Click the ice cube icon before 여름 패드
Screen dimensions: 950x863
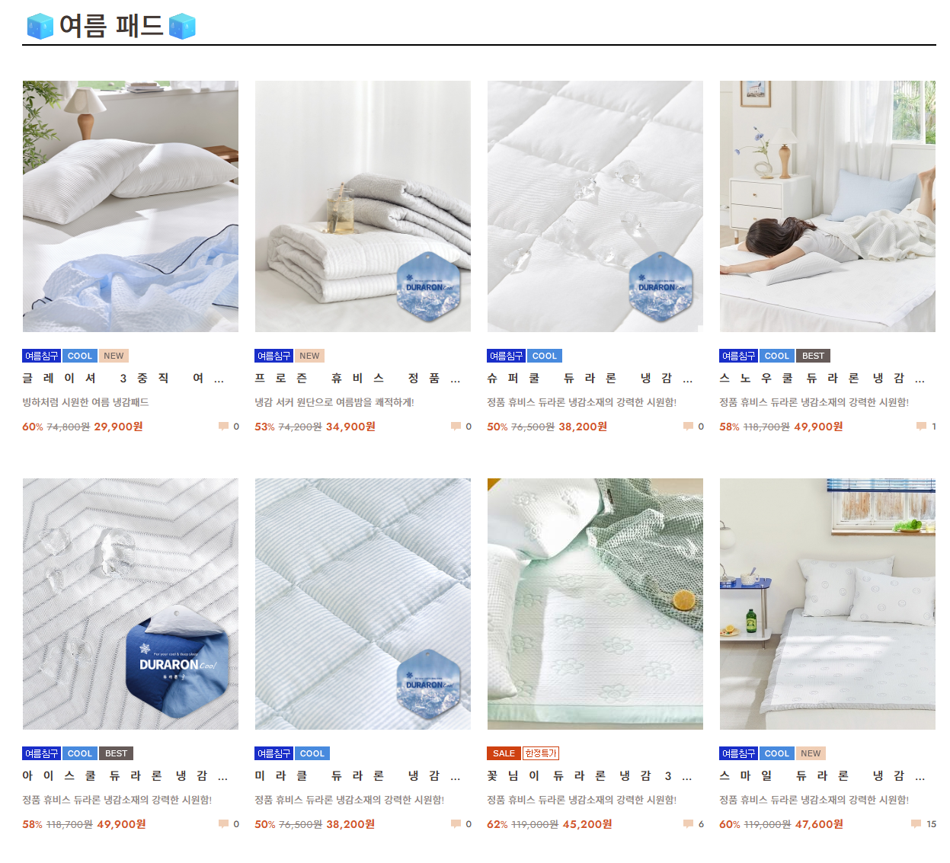pyautogui.click(x=40, y=27)
